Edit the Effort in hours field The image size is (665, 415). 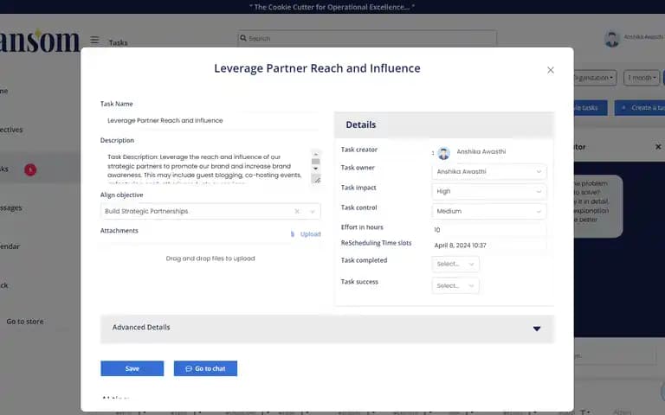489,230
